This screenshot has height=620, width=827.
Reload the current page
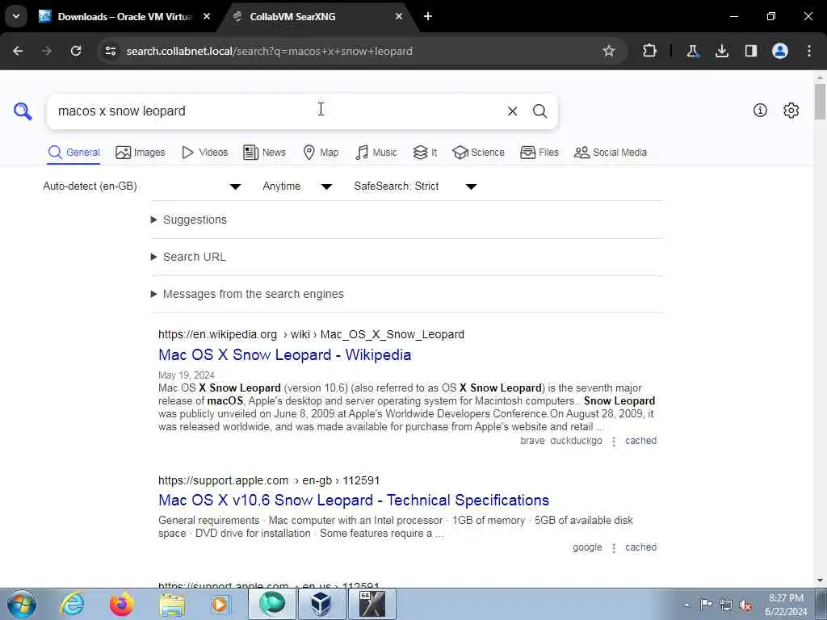pyautogui.click(x=76, y=51)
